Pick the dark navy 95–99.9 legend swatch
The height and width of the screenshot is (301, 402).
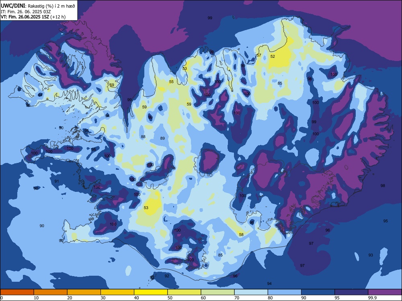351,292
